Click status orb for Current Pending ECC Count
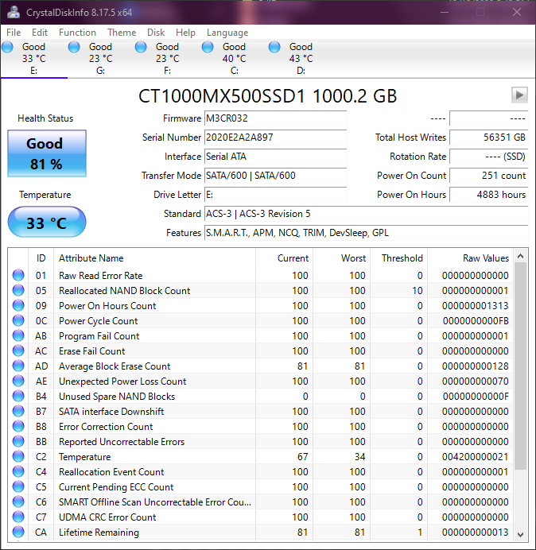This screenshot has height=550, width=536. pos(18,486)
